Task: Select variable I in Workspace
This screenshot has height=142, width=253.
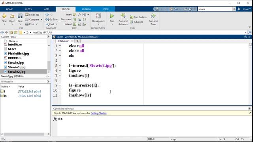Action: 4,91
